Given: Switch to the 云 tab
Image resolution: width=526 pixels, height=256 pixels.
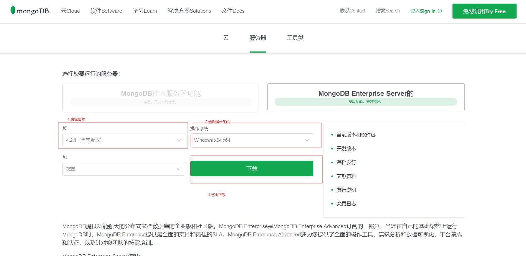Looking at the screenshot, I should coord(226,38).
